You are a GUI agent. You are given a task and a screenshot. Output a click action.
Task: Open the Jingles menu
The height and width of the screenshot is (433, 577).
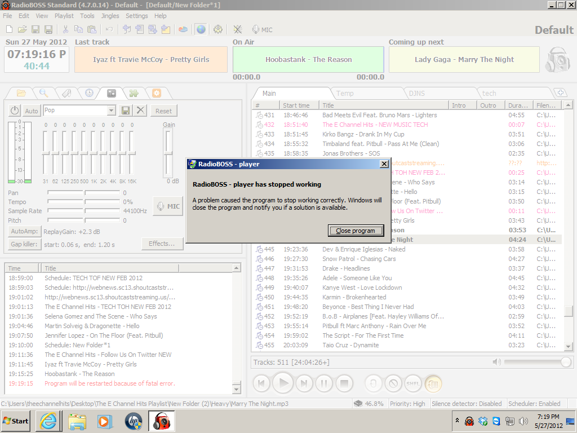[110, 16]
